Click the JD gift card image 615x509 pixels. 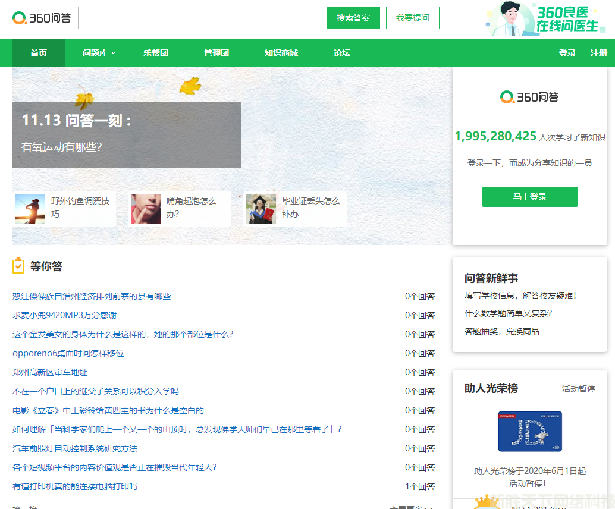529,431
